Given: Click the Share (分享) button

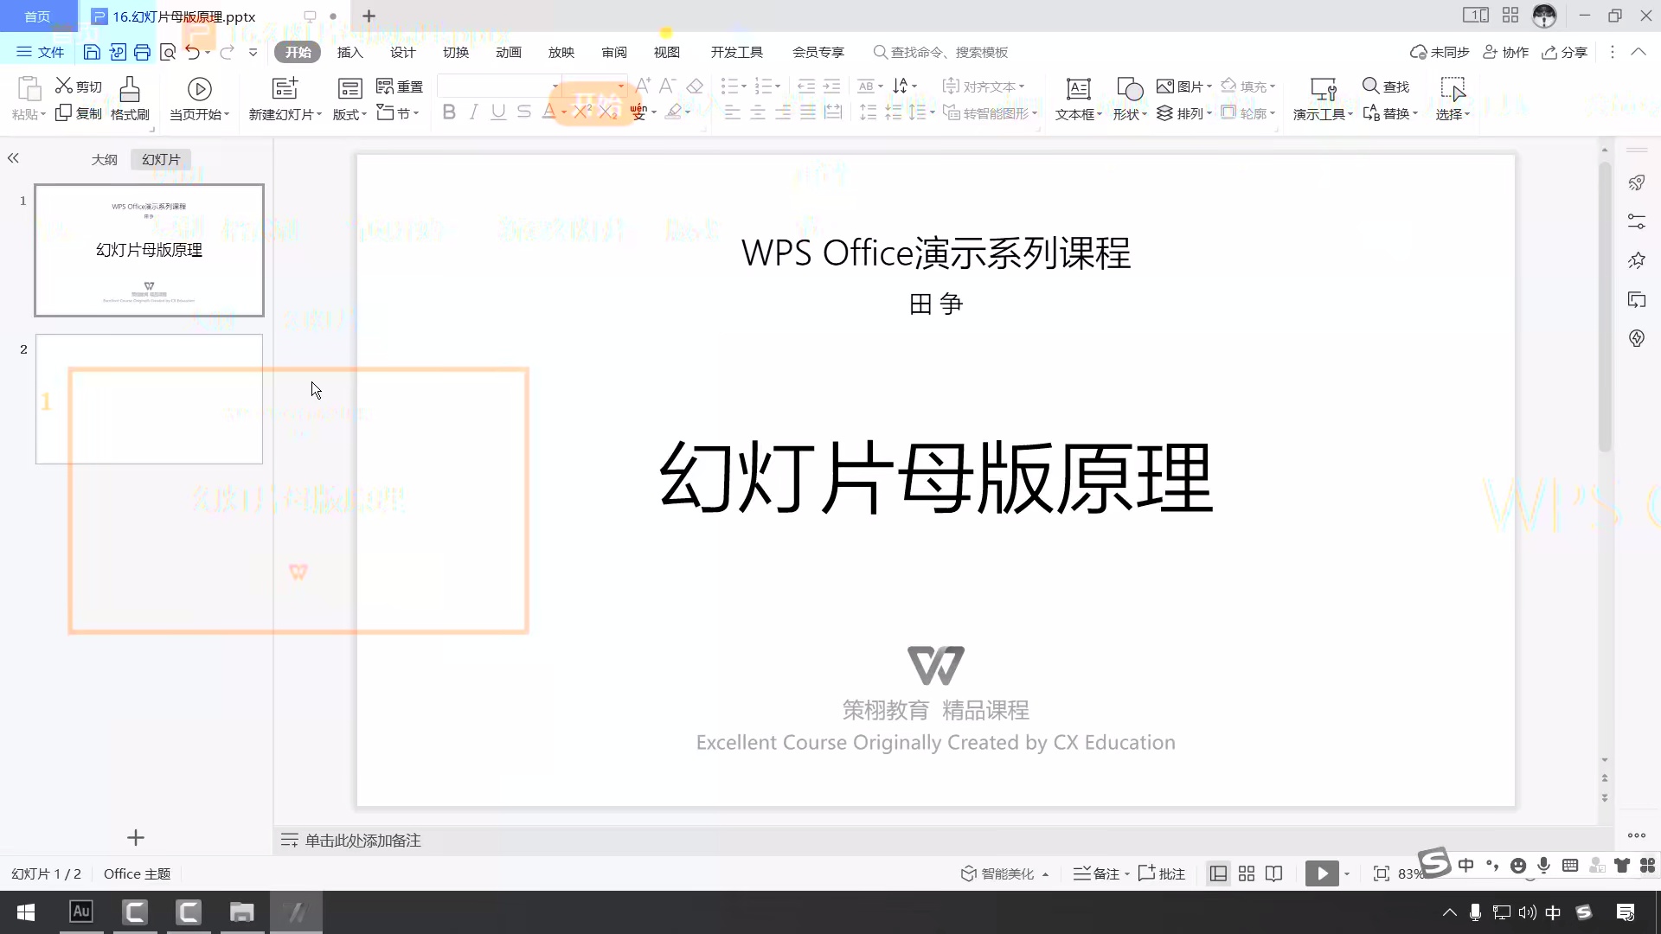Looking at the screenshot, I should [x=1564, y=52].
